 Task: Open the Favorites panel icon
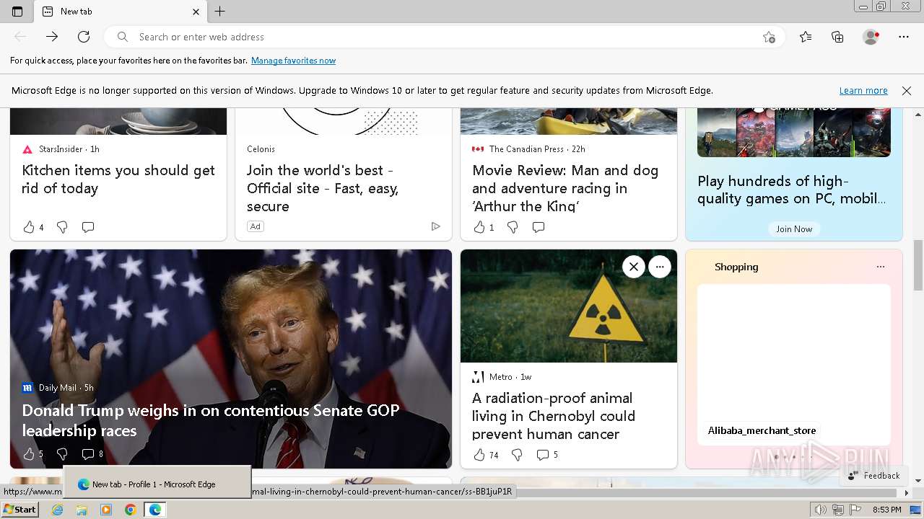pos(806,37)
